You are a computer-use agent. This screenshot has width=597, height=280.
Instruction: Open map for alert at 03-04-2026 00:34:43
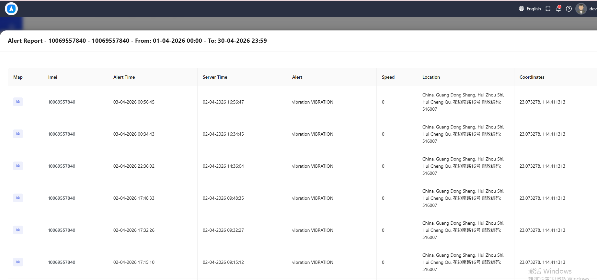(18, 134)
